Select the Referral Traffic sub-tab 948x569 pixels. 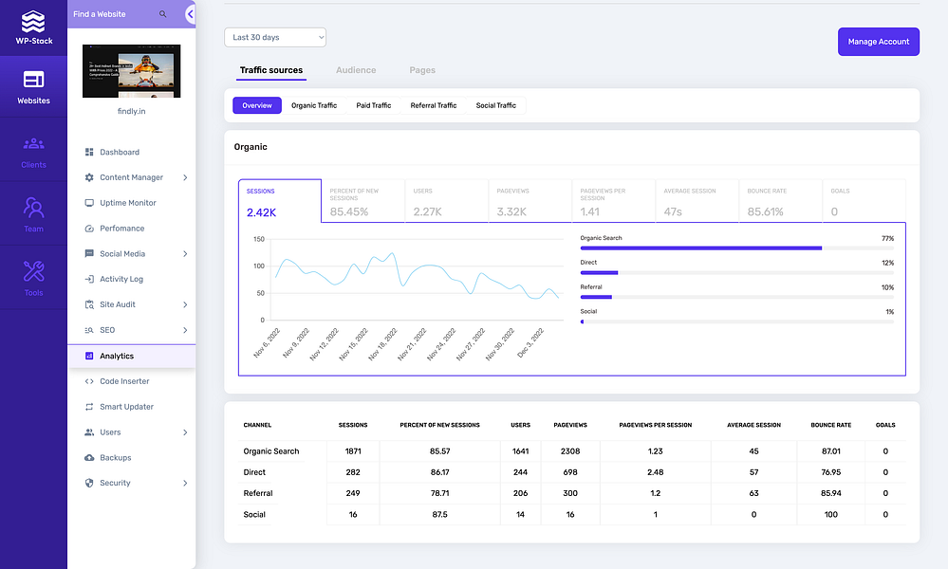coord(434,105)
